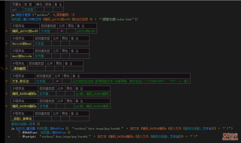Select return type 文本型 of 编码_gb2312到utf8

point(45,31)
